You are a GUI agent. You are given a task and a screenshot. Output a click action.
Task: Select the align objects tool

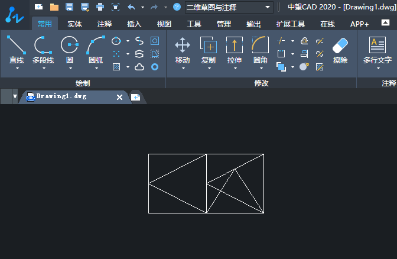tap(304, 54)
